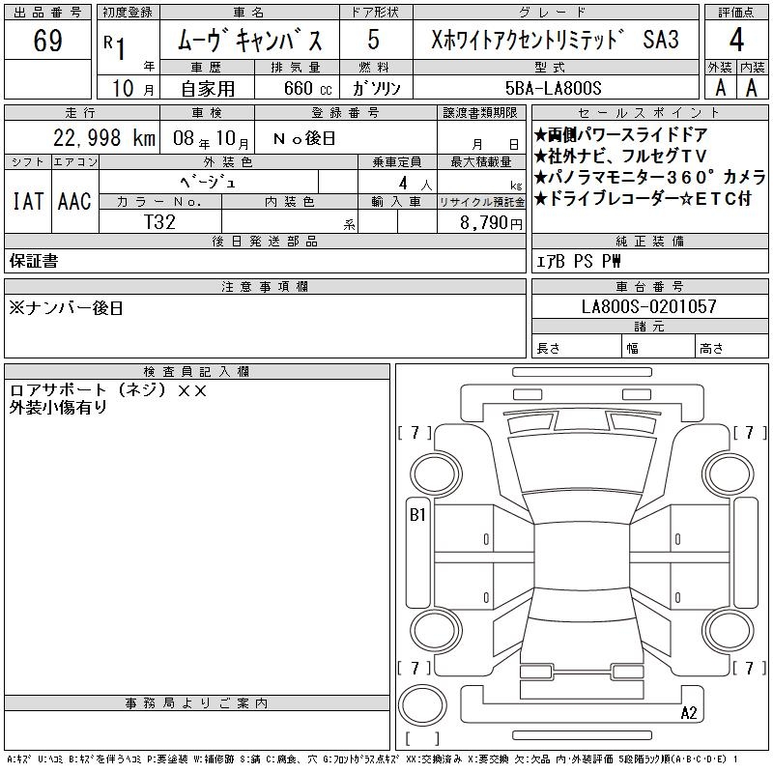Select the 自家用 vehicle history value
The width and height of the screenshot is (773, 773).
coord(208,89)
